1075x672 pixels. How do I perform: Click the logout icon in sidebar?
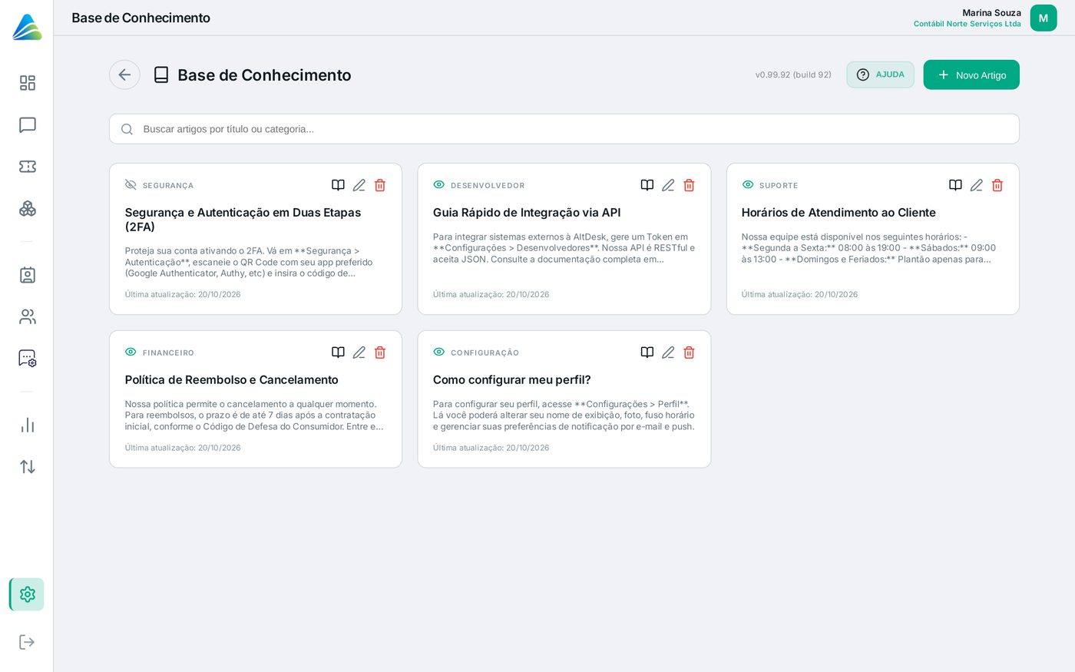pos(27,642)
